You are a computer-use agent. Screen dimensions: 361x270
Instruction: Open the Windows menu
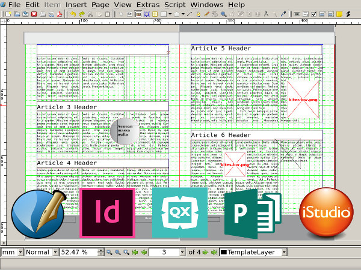[x=207, y=5]
